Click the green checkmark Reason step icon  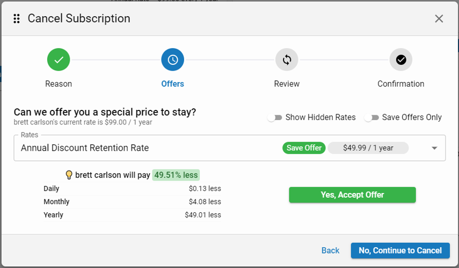tap(59, 59)
